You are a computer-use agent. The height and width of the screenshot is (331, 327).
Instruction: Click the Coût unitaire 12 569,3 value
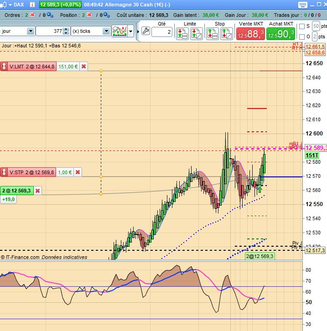(159, 15)
